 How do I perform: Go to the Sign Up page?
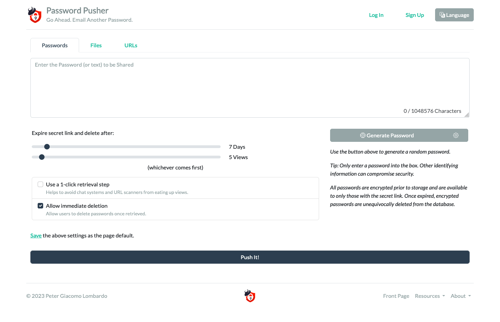(x=415, y=15)
